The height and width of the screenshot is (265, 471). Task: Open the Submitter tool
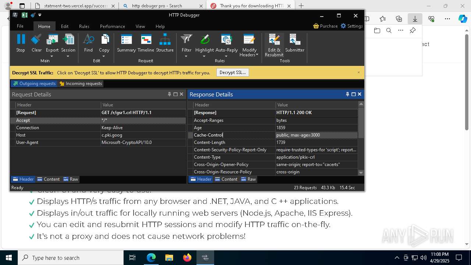click(295, 43)
